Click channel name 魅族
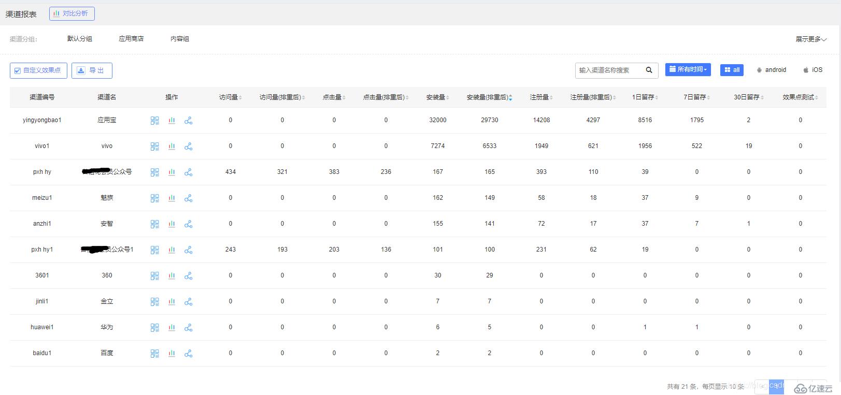The height and width of the screenshot is (395, 841). click(107, 198)
